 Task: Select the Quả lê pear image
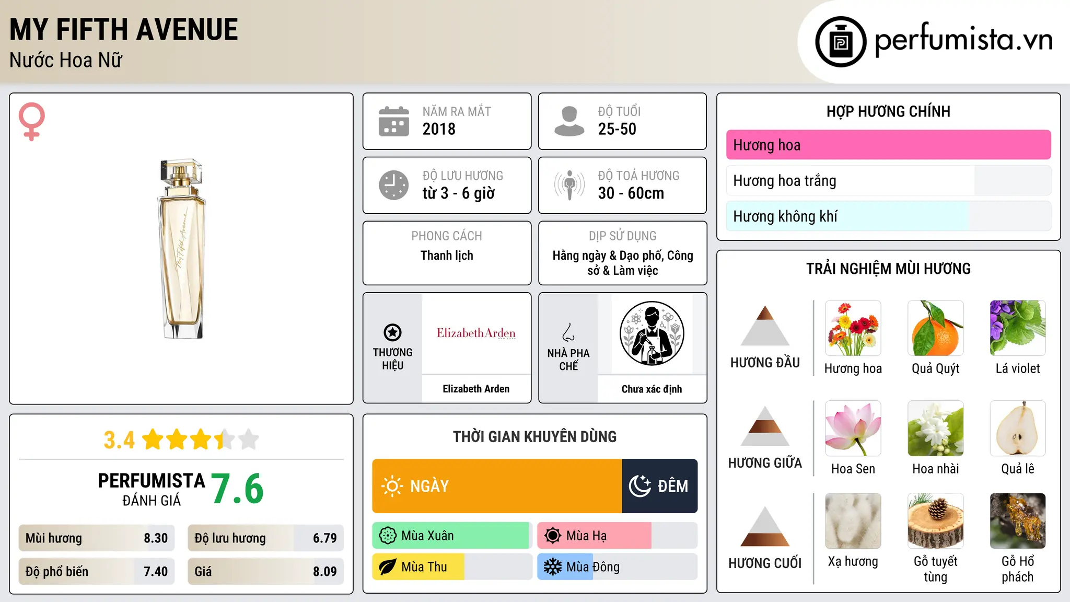tap(1018, 429)
